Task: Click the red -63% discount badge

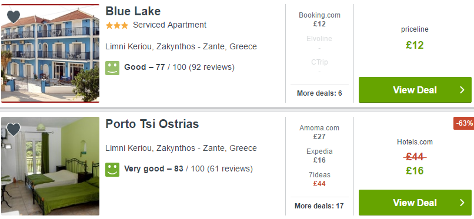Action: (464, 123)
